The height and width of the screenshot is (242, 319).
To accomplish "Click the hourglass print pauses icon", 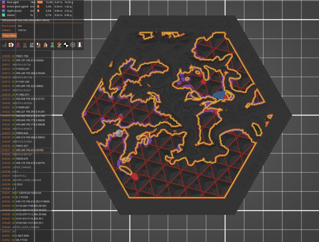I will click(x=52, y=45).
